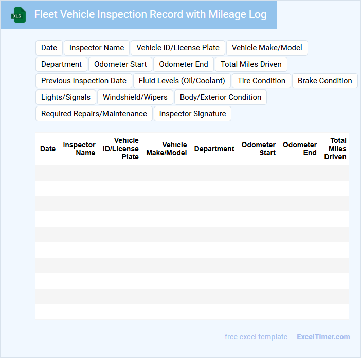Click the green XLS file icon
The height and width of the screenshot is (358, 361).
[x=19, y=15]
